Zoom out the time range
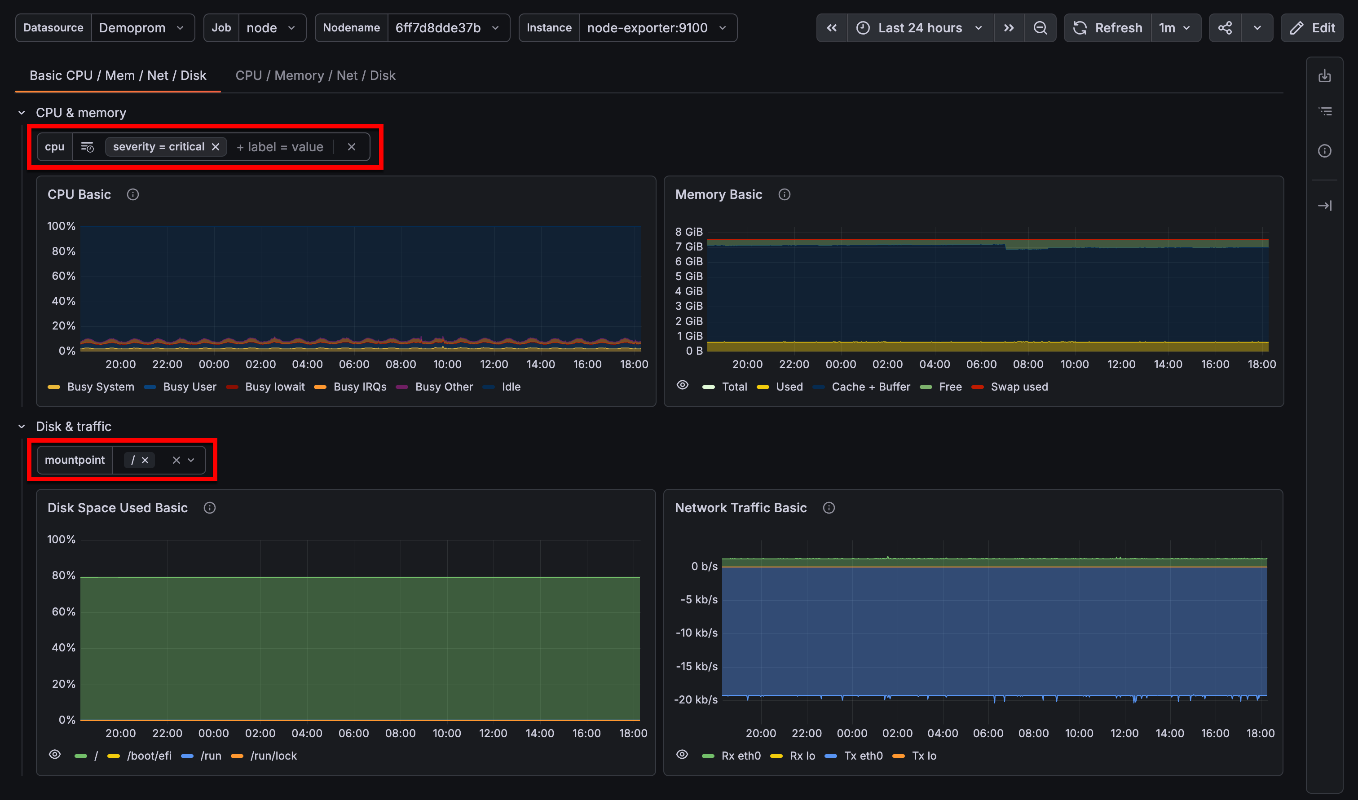The width and height of the screenshot is (1358, 800). (1040, 28)
